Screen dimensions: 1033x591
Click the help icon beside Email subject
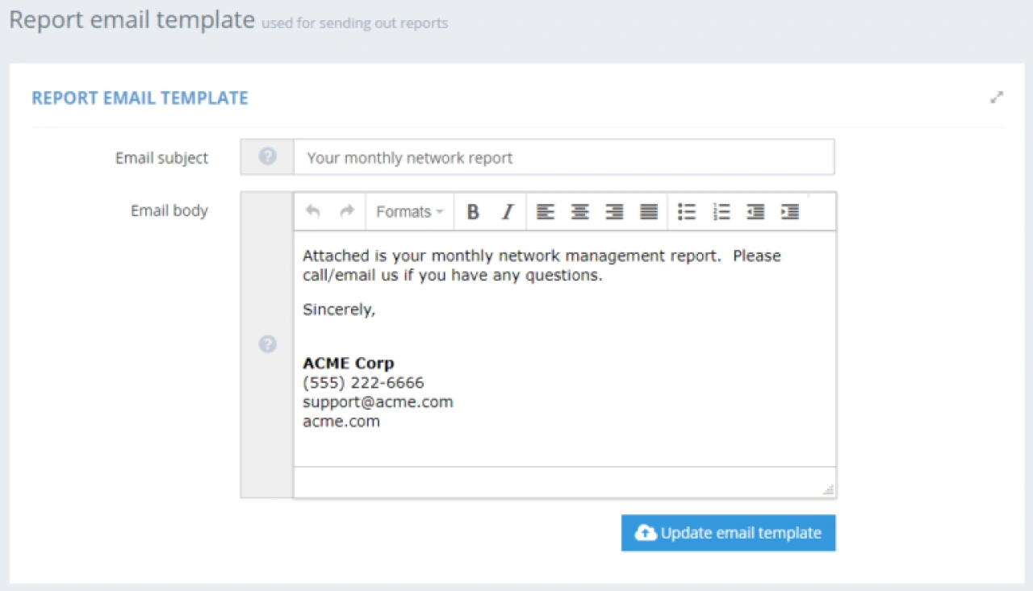[x=267, y=156]
